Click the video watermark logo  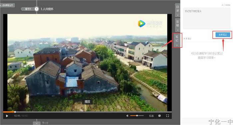tap(150, 24)
